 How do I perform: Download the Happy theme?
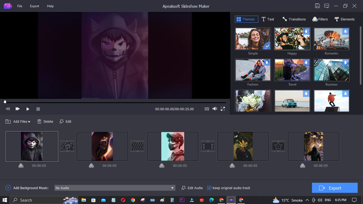[x=306, y=32]
